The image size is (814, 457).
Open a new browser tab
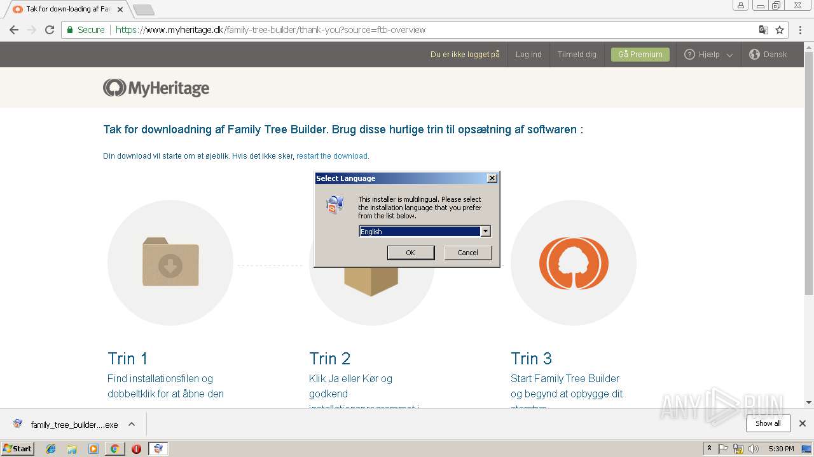pos(144,10)
